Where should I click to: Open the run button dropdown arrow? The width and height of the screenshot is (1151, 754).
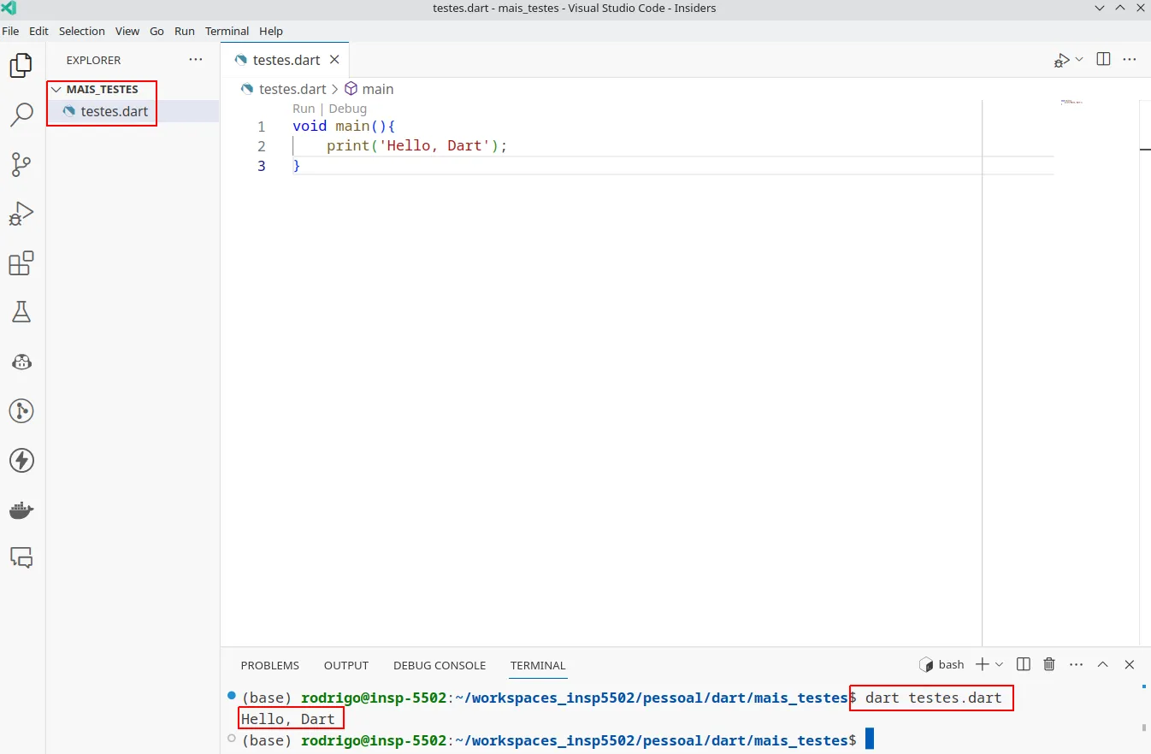(x=1079, y=60)
